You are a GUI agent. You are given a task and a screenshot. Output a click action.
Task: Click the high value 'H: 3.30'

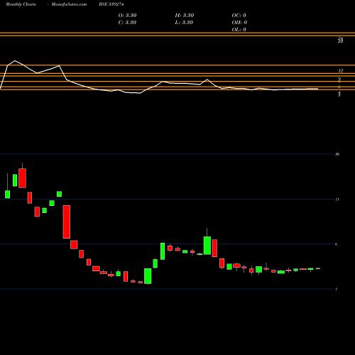tap(185, 16)
